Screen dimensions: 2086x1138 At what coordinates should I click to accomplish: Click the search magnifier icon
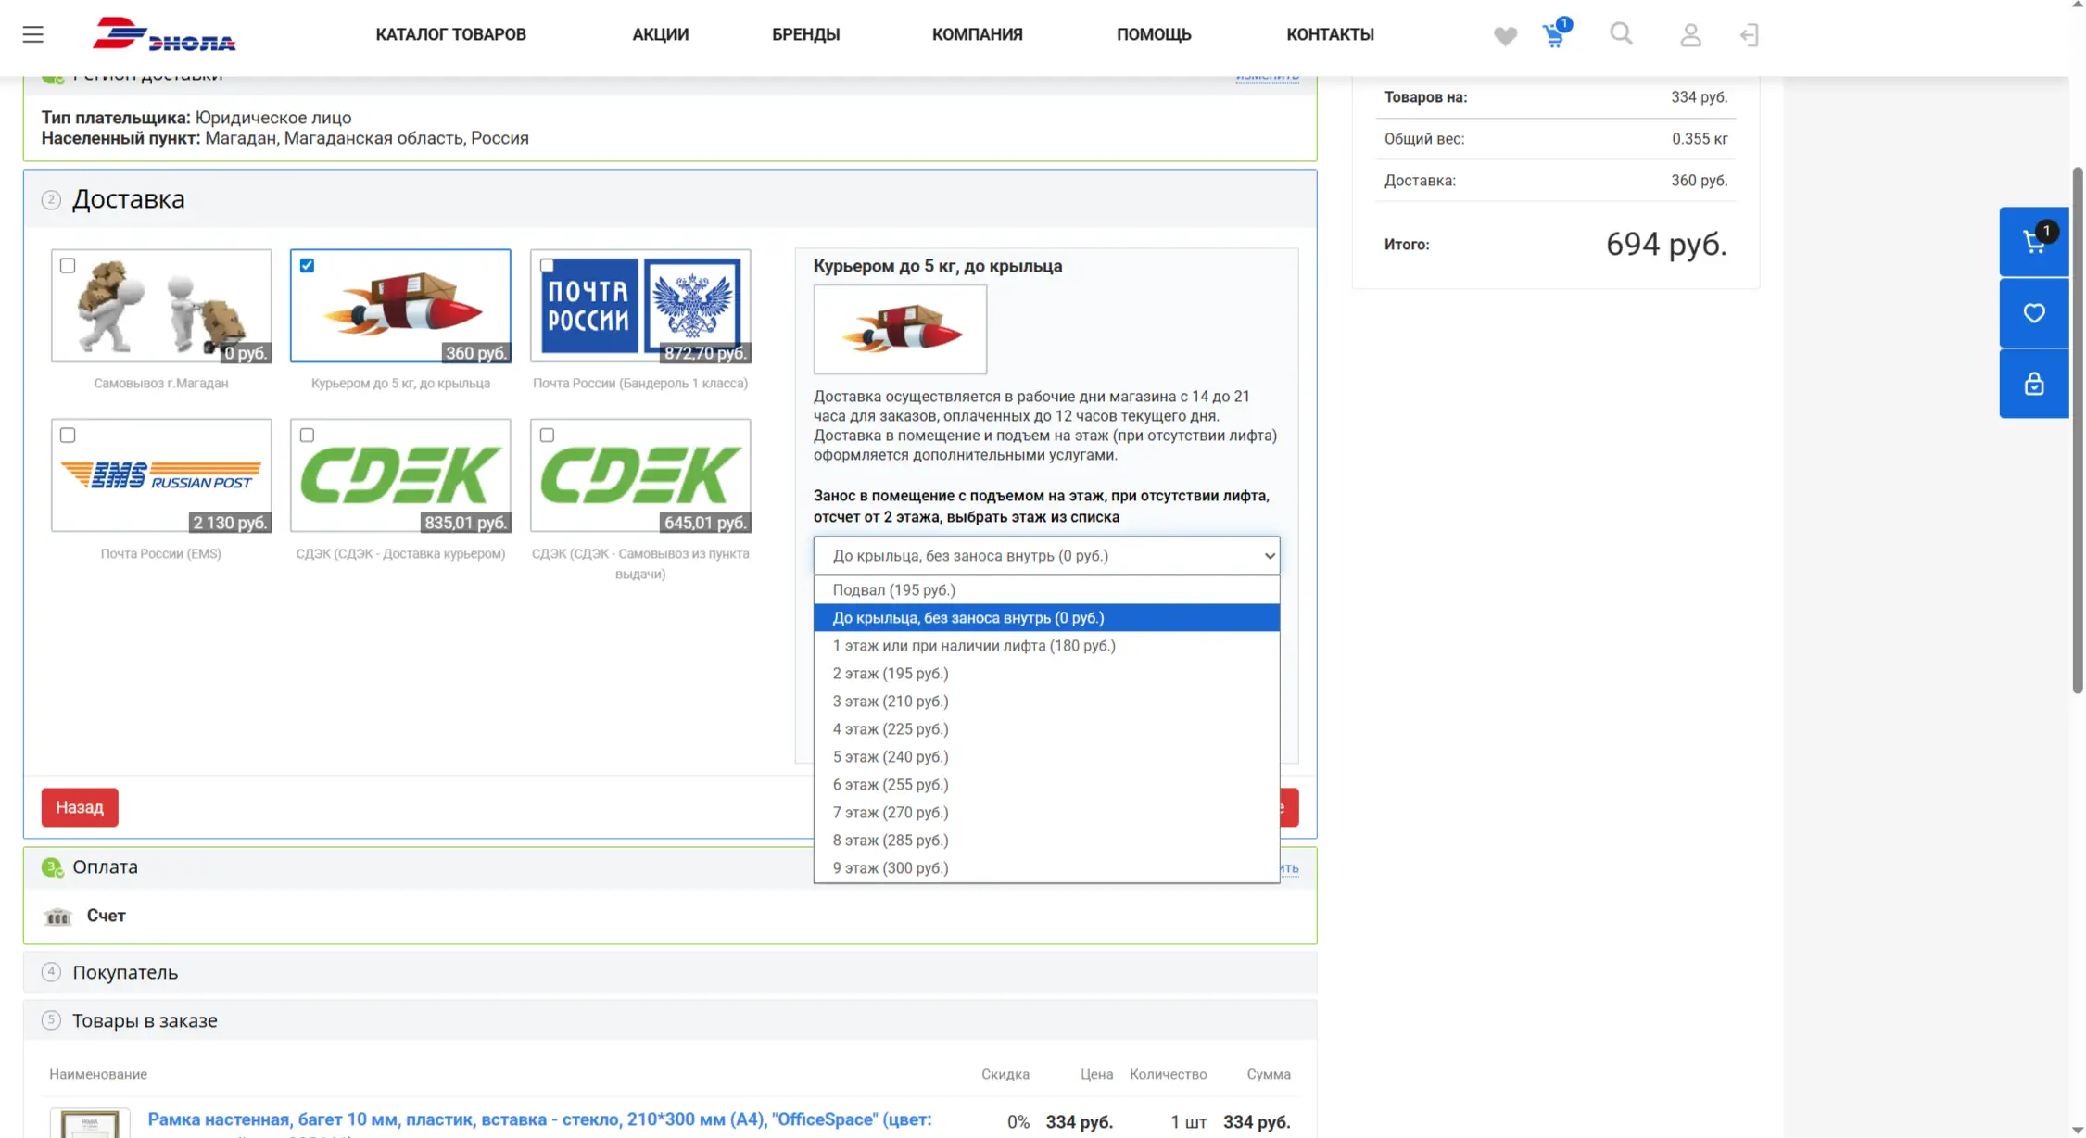[x=1621, y=34]
